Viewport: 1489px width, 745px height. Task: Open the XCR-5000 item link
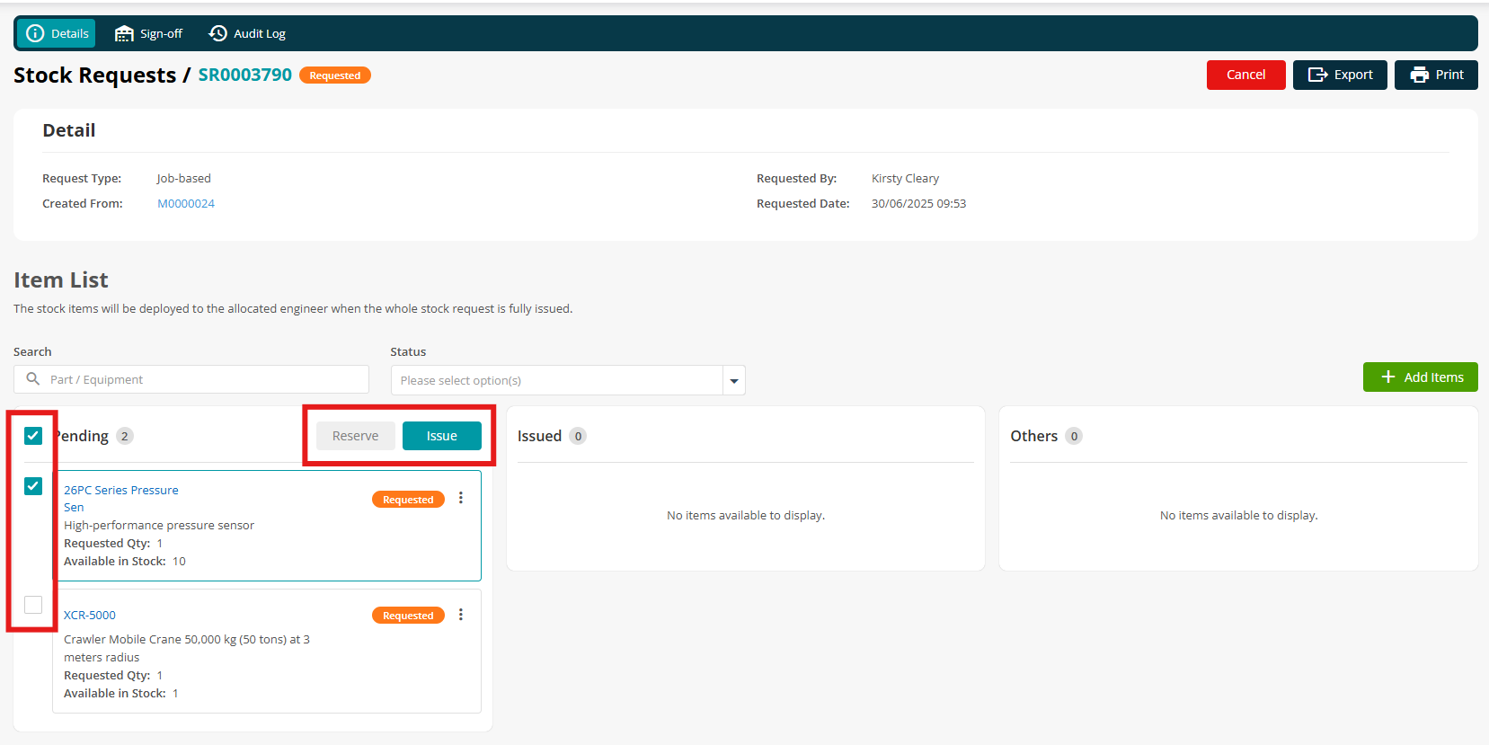pos(90,615)
